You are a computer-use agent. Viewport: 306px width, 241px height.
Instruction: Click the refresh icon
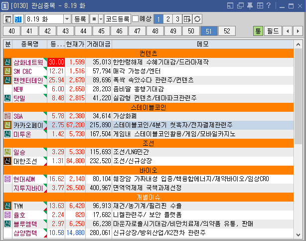(x=197, y=19)
